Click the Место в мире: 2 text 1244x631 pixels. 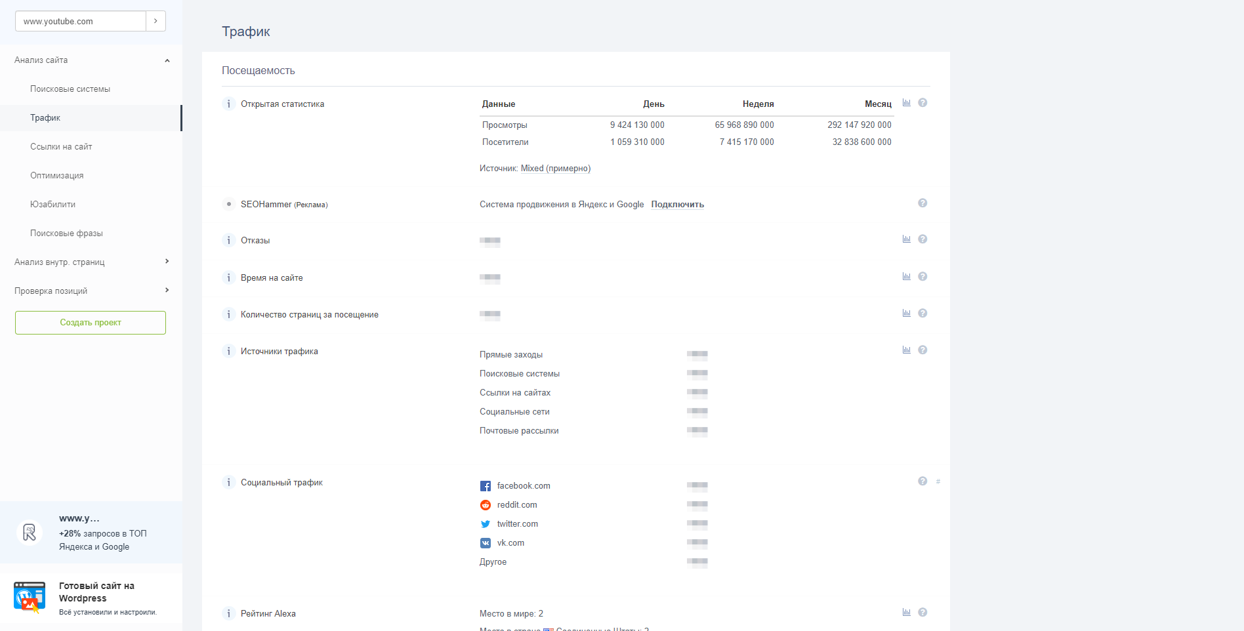click(511, 614)
